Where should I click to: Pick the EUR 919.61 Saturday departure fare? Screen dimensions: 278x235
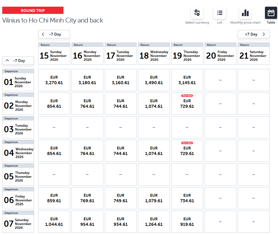pos(187,222)
